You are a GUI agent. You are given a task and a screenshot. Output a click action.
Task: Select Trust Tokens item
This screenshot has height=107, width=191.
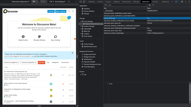88,36
